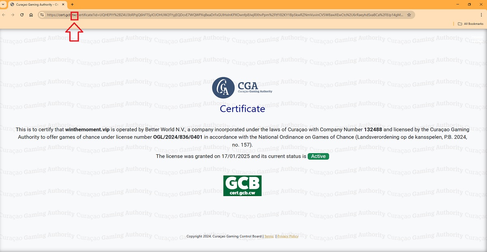Go to the browser home page

pos(31,15)
